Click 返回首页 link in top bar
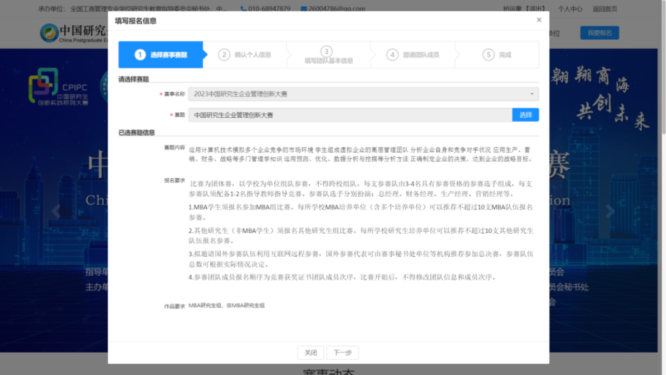 pyautogui.click(x=604, y=9)
